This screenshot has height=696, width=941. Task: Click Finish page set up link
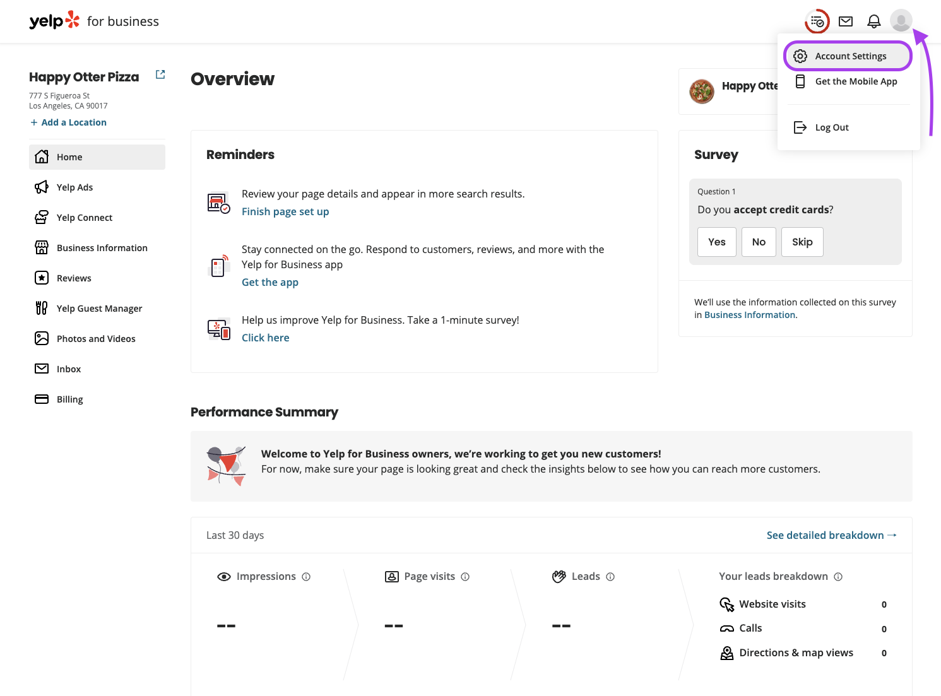tap(285, 211)
